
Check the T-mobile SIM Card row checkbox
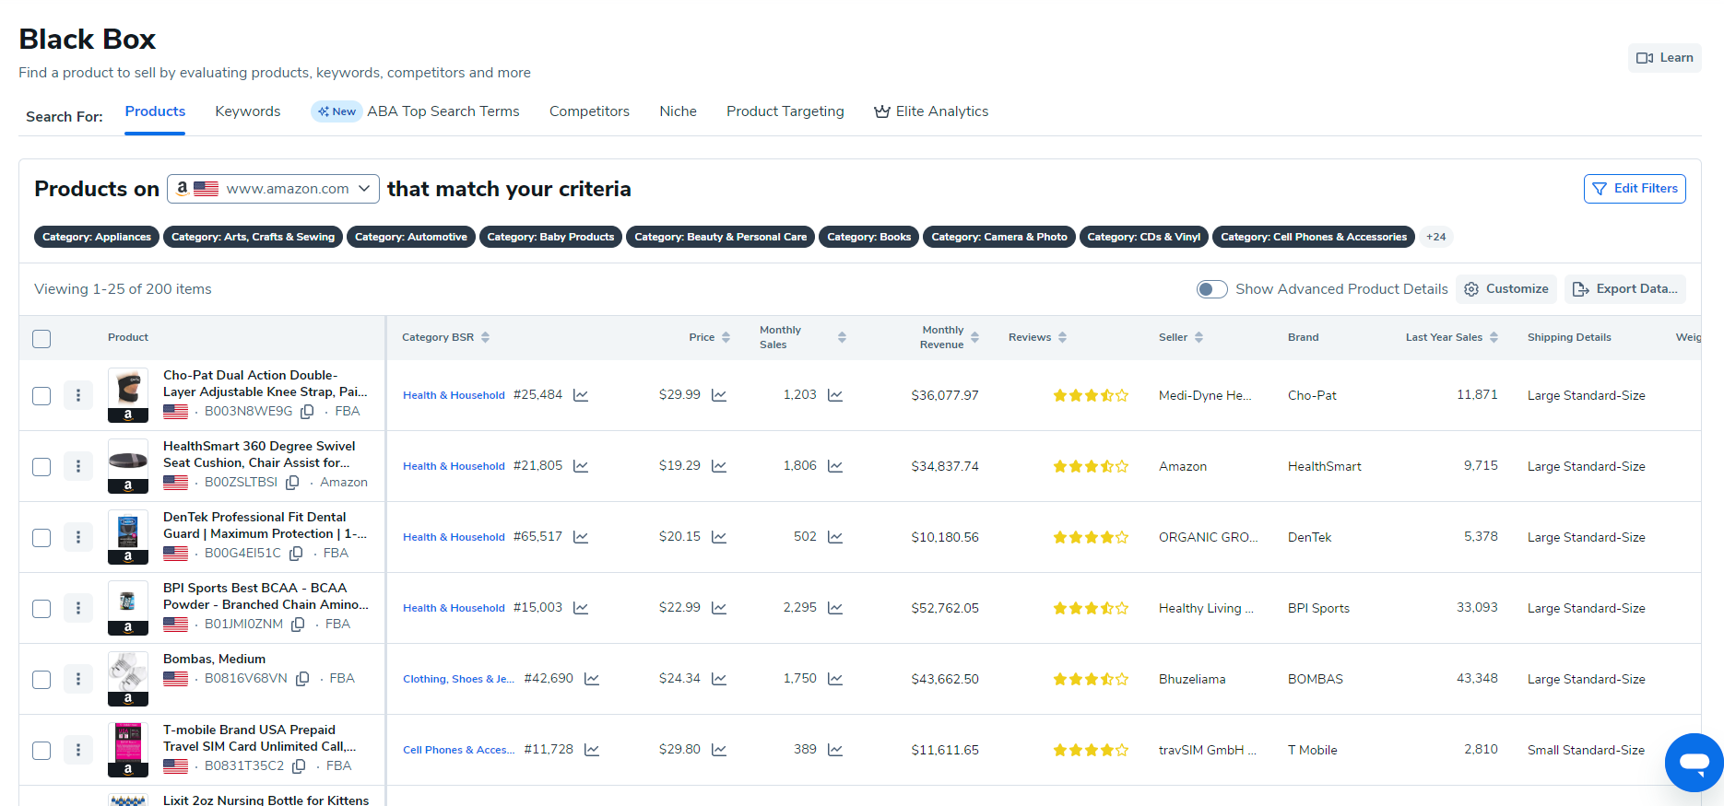point(41,751)
